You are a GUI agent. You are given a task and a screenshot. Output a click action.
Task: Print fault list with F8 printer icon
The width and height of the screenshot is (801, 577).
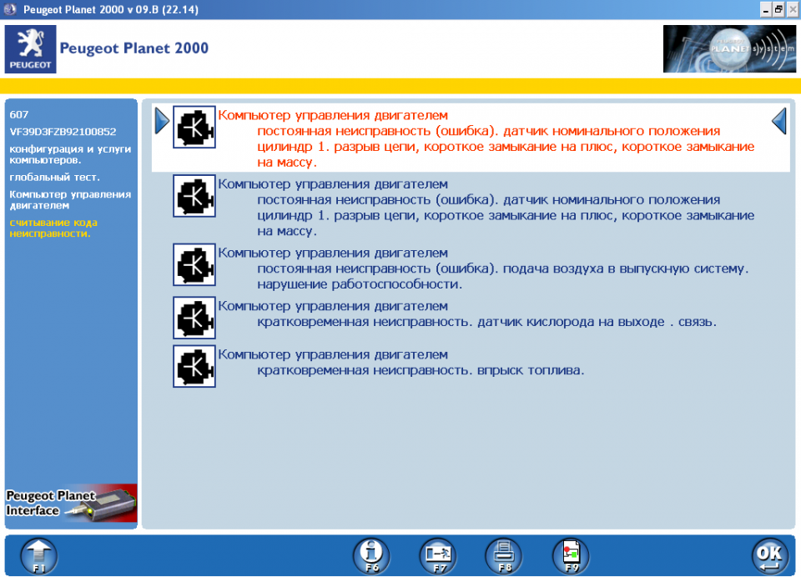(505, 555)
